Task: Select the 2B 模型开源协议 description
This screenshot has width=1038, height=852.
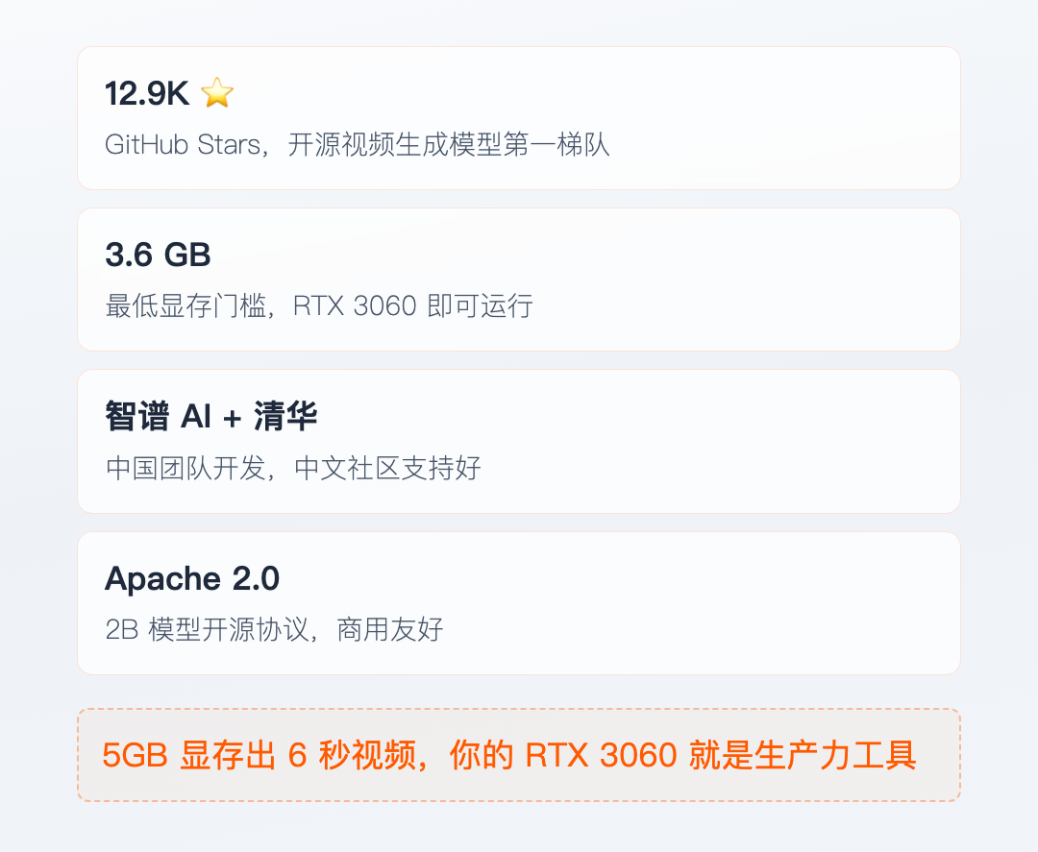Action: [x=274, y=629]
